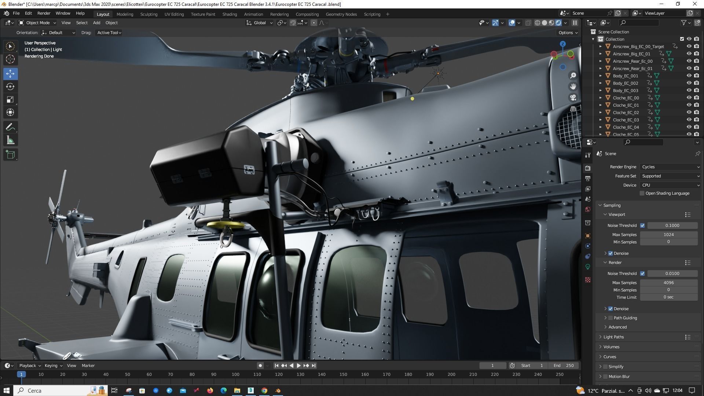Viewport: 704px width, 396px height.
Task: Expand Airscrew_Big_EC_01 in outliner
Action: tap(601, 54)
